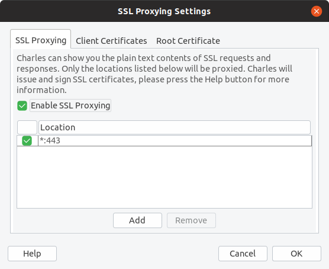Click the Enable SSL Proxying label text
329x269 pixels.
(x=70, y=105)
